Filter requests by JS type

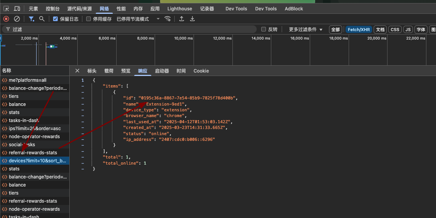408,30
